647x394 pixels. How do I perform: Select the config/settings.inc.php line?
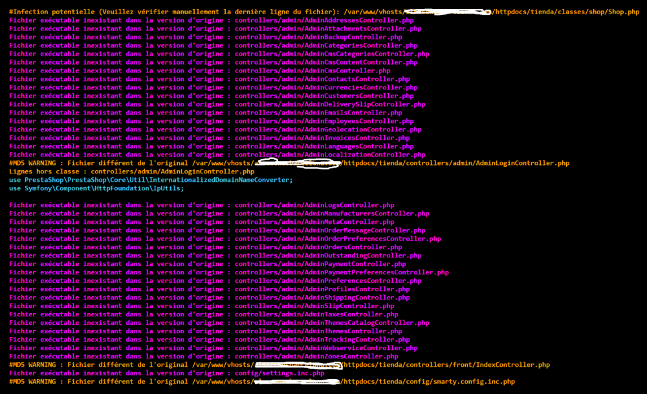(167, 373)
